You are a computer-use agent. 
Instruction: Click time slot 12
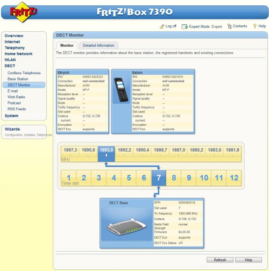point(234,178)
